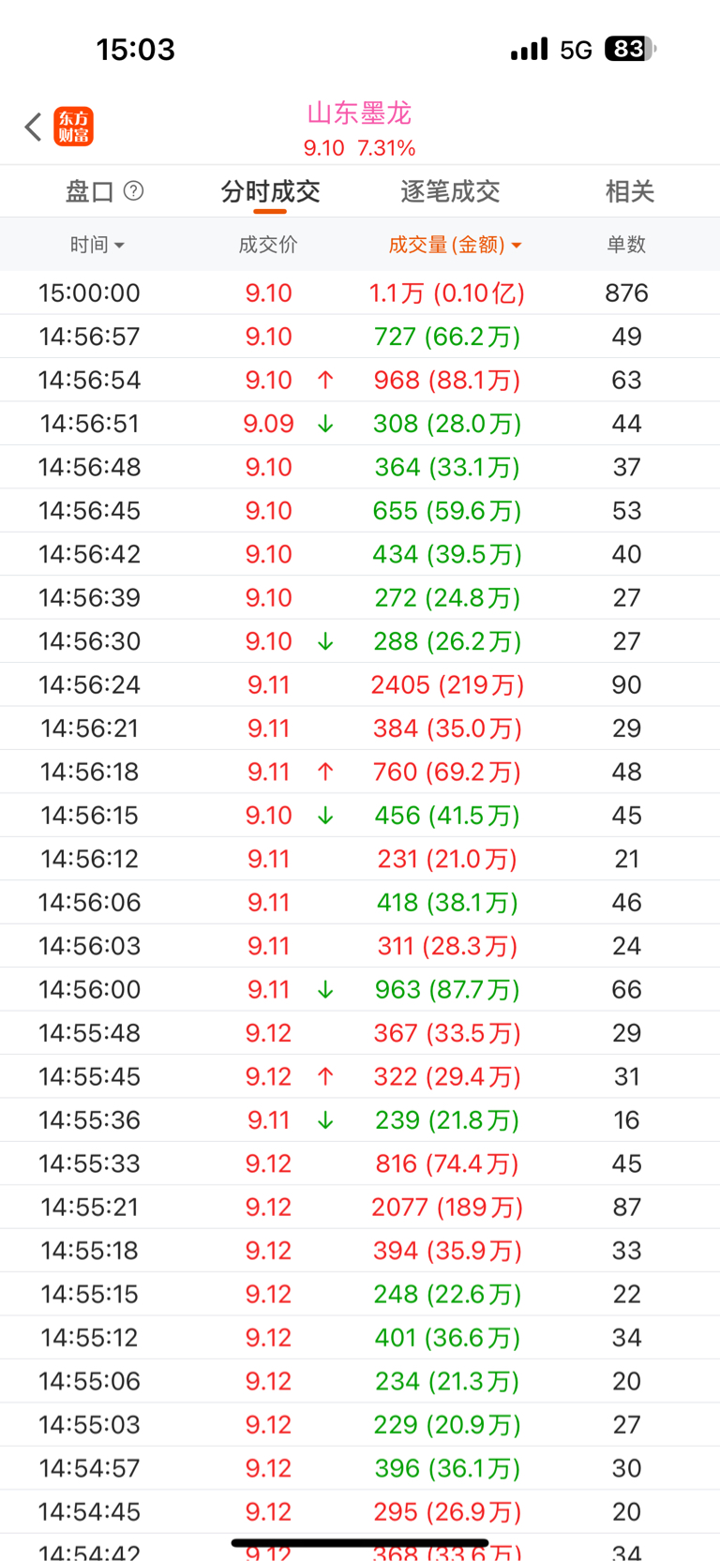The image size is (720, 1561).
Task: Tap the cellular signal bars icon
Action: tap(529, 49)
